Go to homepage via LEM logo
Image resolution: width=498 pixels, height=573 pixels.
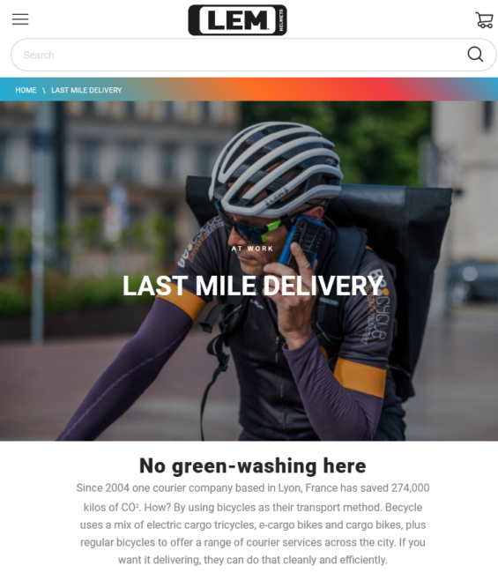[x=237, y=20]
